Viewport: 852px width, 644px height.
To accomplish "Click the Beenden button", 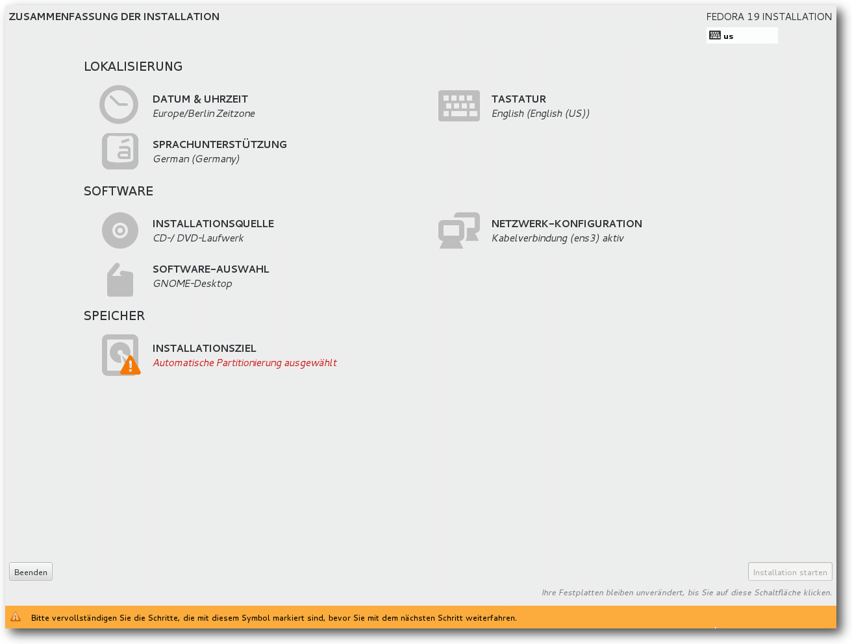I will pyautogui.click(x=31, y=572).
